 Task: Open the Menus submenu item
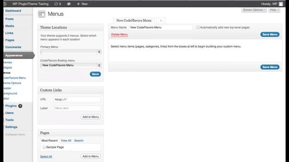click(7, 73)
